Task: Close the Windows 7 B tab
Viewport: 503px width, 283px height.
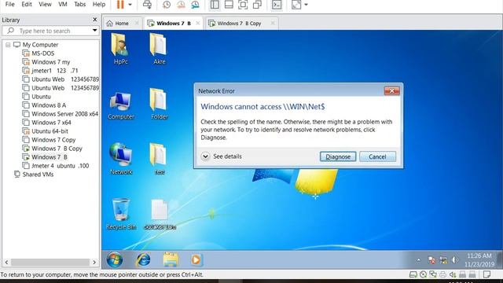Action: point(198,23)
